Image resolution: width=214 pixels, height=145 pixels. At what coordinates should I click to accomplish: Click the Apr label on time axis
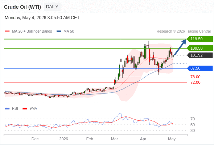click(x=143, y=139)
